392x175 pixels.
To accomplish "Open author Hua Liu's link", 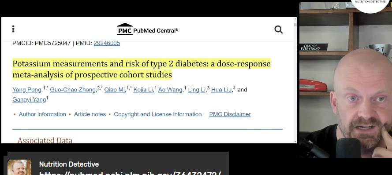I will (x=221, y=90).
